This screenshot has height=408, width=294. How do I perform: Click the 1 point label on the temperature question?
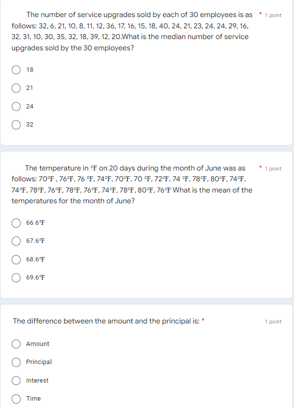tap(272, 169)
